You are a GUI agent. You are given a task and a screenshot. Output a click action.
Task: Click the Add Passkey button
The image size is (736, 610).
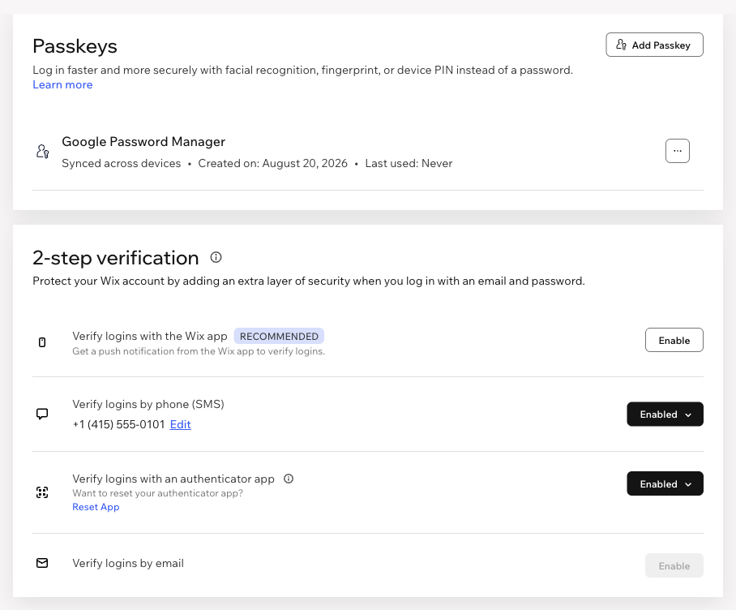click(654, 45)
